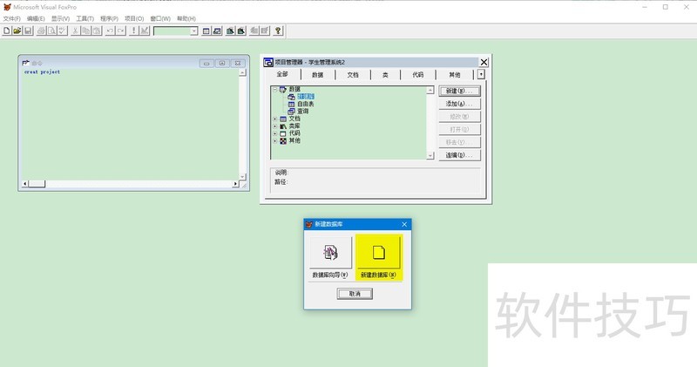Click the Redo arrow icon
This screenshot has height=367, width=697.
(x=120, y=31)
